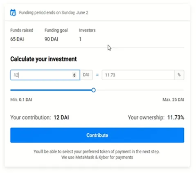Click the DAI currency unit label
Screen dimensions: 196x173
[86, 75]
